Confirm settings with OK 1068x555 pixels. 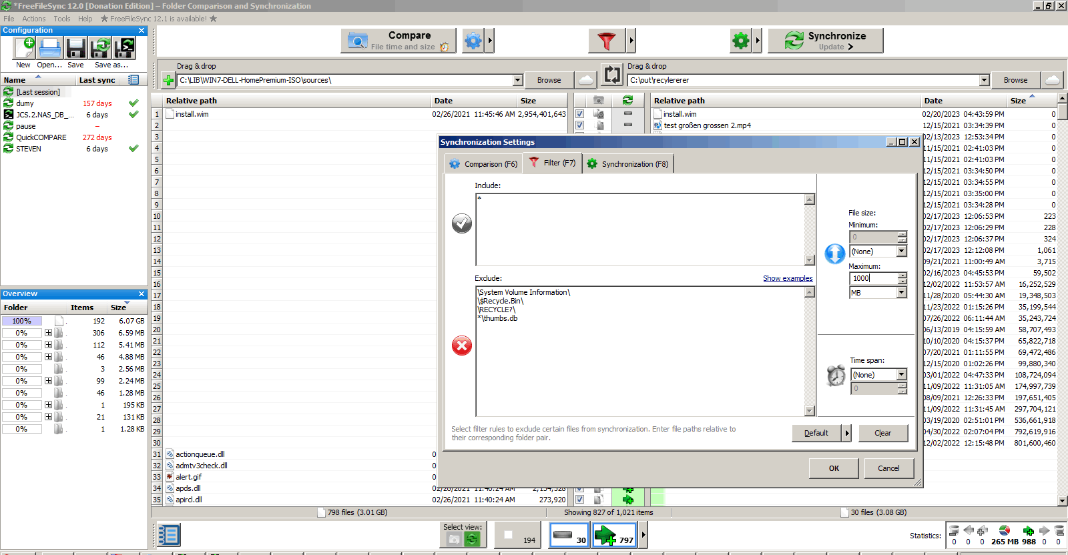point(834,468)
